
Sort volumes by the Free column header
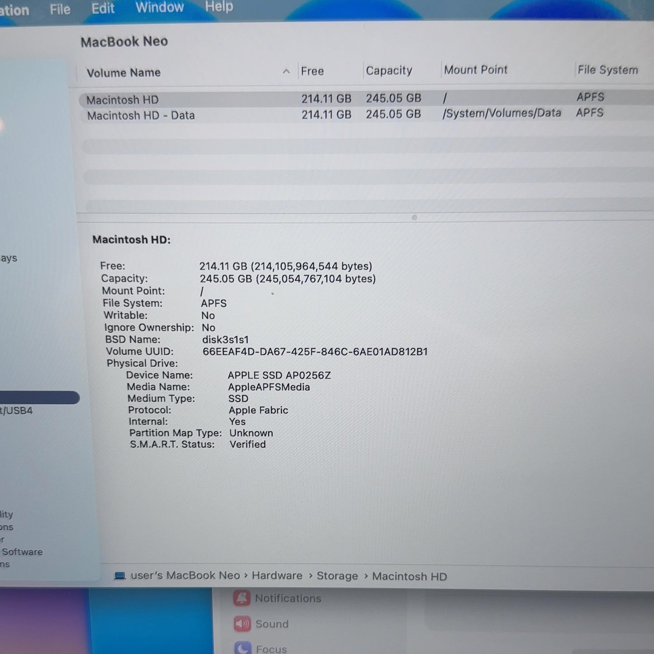click(x=312, y=71)
